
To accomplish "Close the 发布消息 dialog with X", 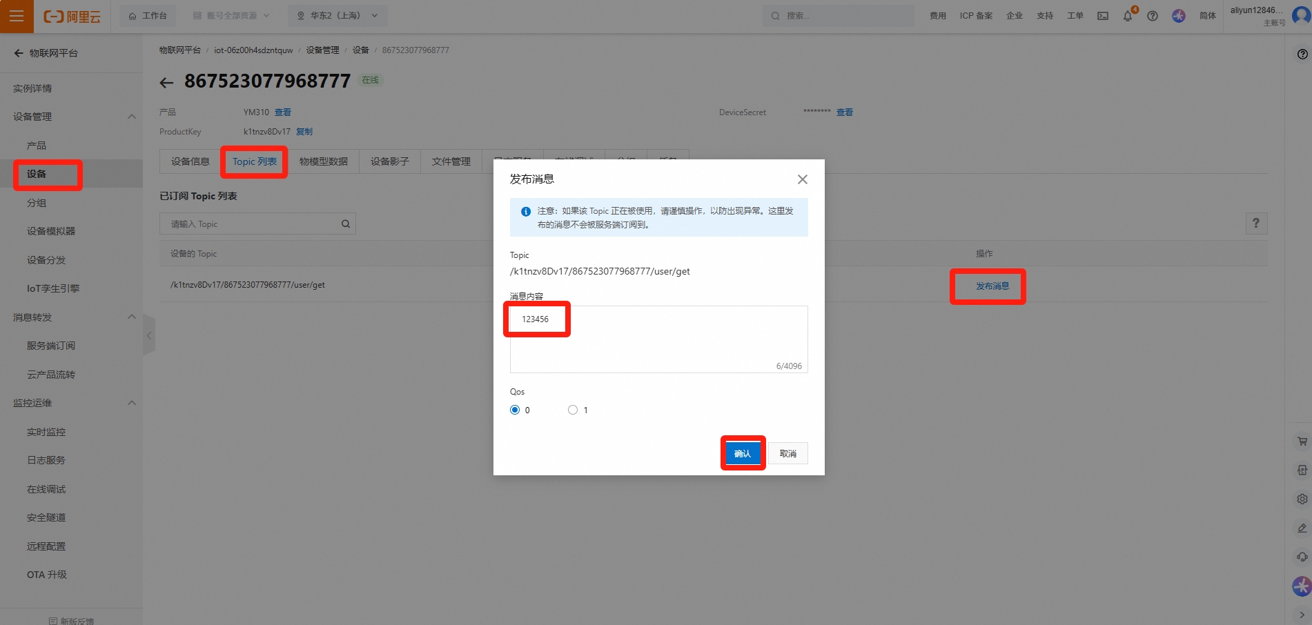I will (x=802, y=179).
